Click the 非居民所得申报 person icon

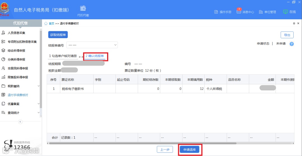click(3, 68)
